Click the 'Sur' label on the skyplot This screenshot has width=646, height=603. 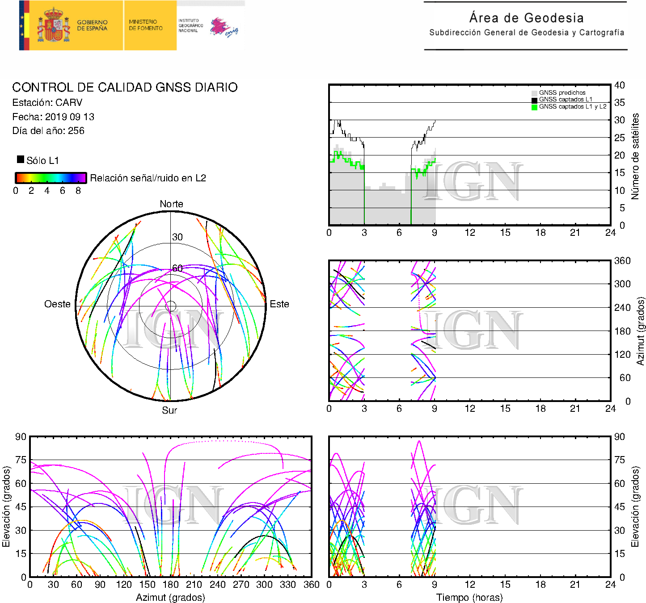pos(169,410)
